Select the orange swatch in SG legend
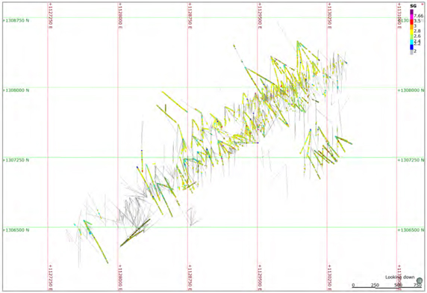 point(412,27)
